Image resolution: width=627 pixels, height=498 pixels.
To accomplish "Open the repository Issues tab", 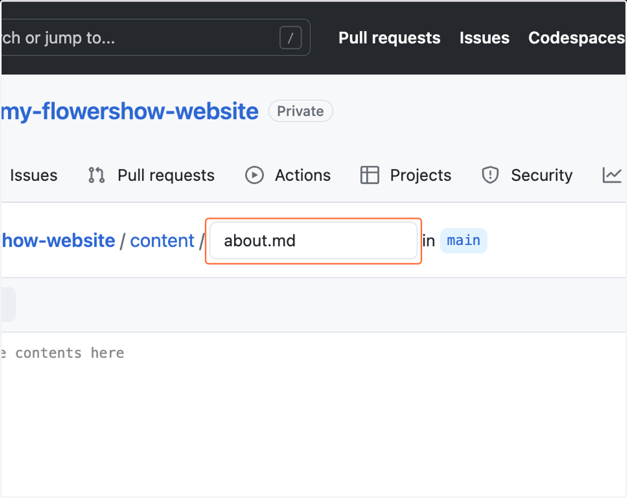I will [x=33, y=175].
